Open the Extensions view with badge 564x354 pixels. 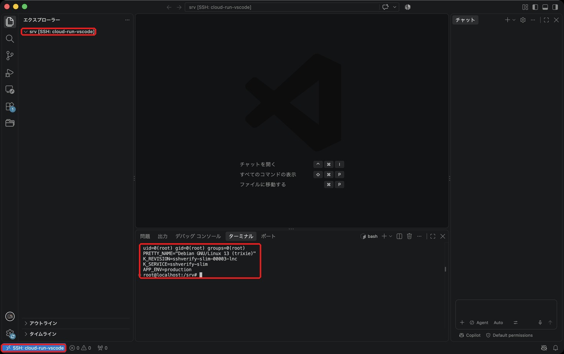pos(10,106)
